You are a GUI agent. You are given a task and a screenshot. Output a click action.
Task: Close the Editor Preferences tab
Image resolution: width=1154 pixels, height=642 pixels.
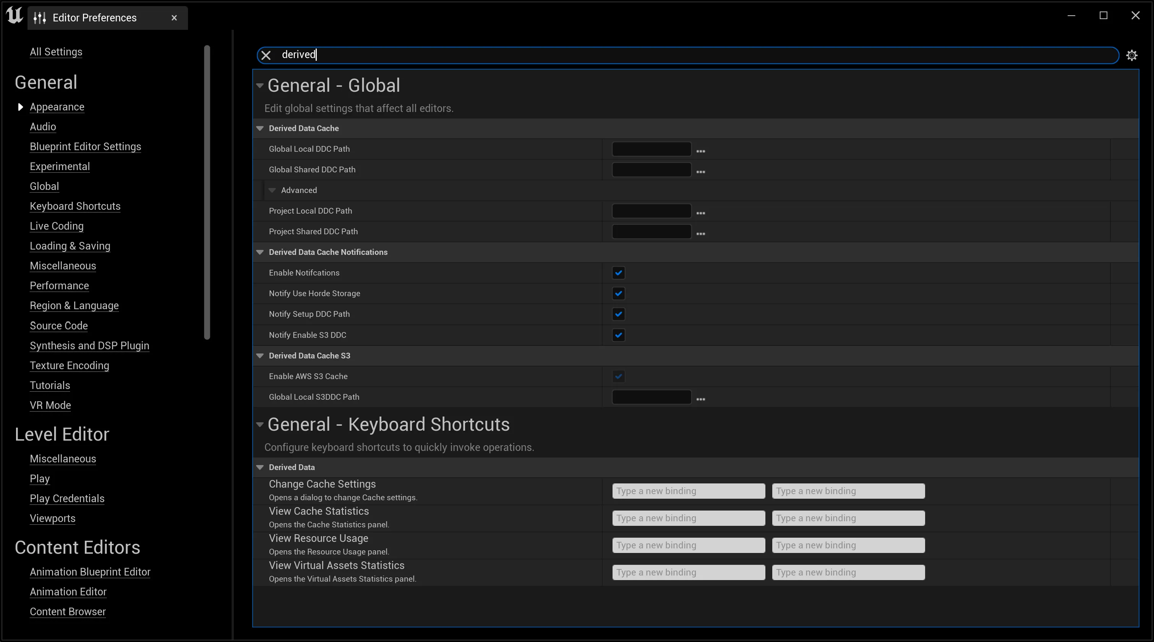(x=174, y=18)
